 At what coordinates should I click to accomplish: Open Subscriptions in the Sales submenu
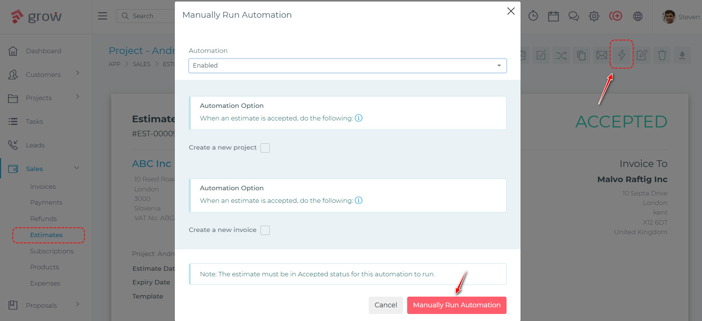click(x=52, y=251)
